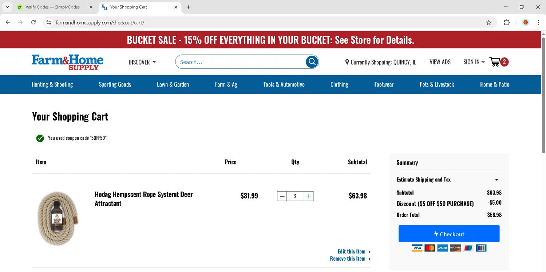
Task: Open the browser extensions puzzle icon
Action: tap(507, 23)
